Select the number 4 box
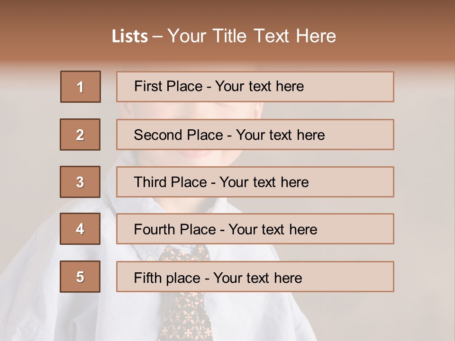The width and height of the screenshot is (455, 341). point(80,229)
